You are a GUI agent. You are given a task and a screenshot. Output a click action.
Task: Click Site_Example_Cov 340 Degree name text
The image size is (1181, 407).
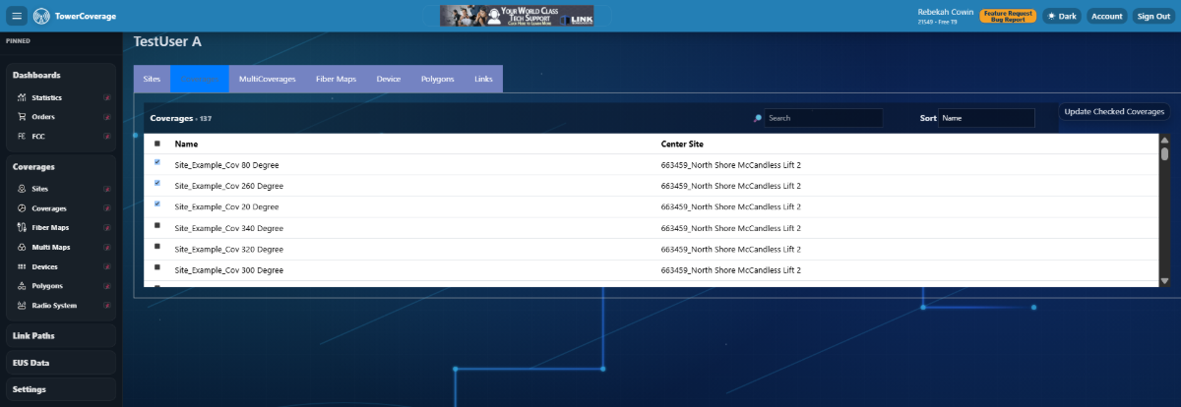click(229, 228)
